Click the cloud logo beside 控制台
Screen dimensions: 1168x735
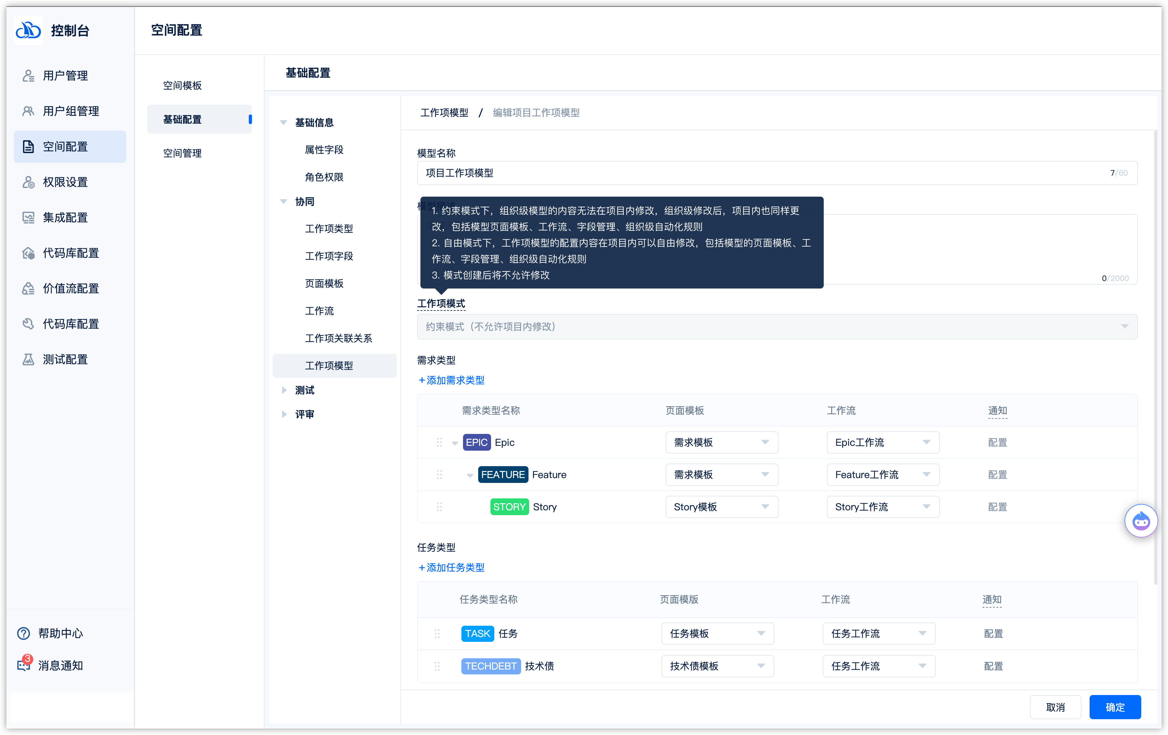point(28,31)
